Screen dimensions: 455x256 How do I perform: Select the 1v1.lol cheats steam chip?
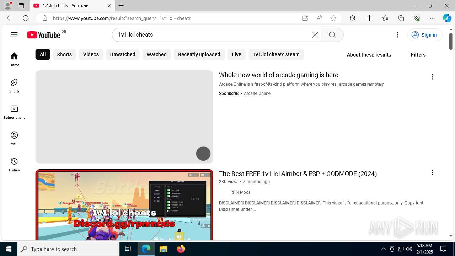click(276, 54)
